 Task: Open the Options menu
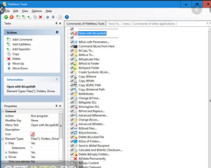point(37,11)
